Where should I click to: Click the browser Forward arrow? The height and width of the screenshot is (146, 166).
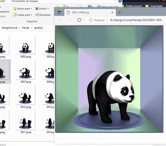pyautogui.click(x=70, y=20)
